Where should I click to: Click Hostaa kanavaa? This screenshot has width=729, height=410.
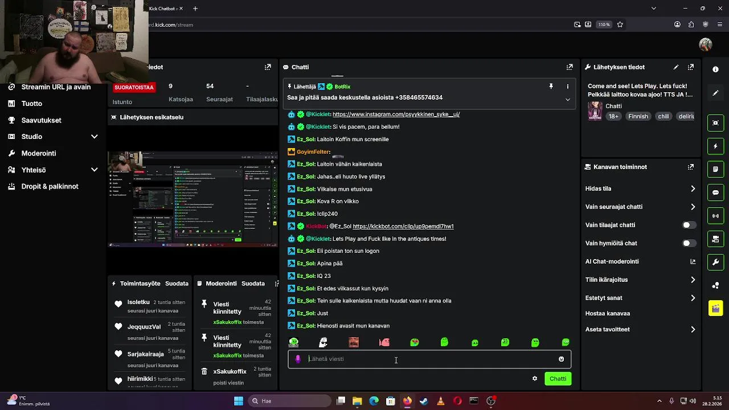[608, 313]
